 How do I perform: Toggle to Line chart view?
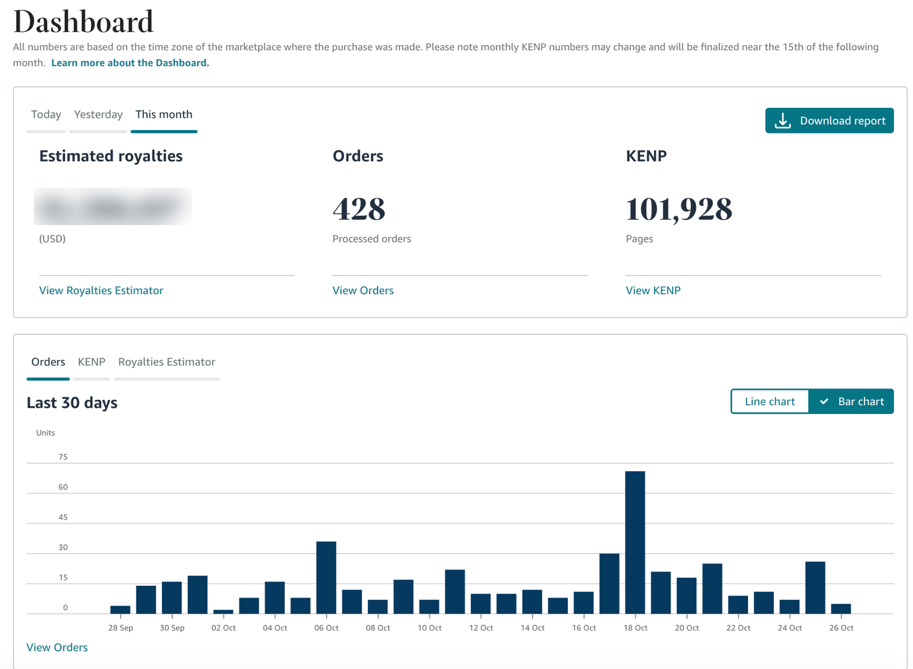770,402
